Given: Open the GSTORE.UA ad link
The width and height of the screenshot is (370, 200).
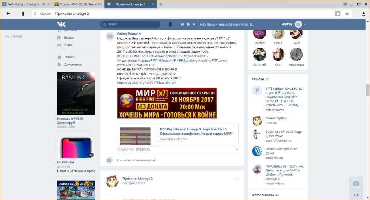Looking at the screenshot, I should 66,162.
